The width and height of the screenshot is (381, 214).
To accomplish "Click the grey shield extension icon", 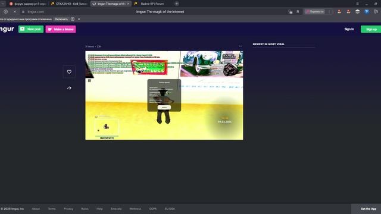I will point(357,12).
